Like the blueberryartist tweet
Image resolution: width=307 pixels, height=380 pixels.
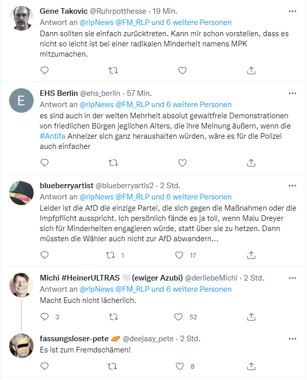point(179,255)
